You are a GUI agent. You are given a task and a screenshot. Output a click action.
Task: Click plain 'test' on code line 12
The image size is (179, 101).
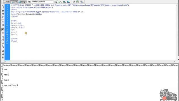tap(12, 30)
